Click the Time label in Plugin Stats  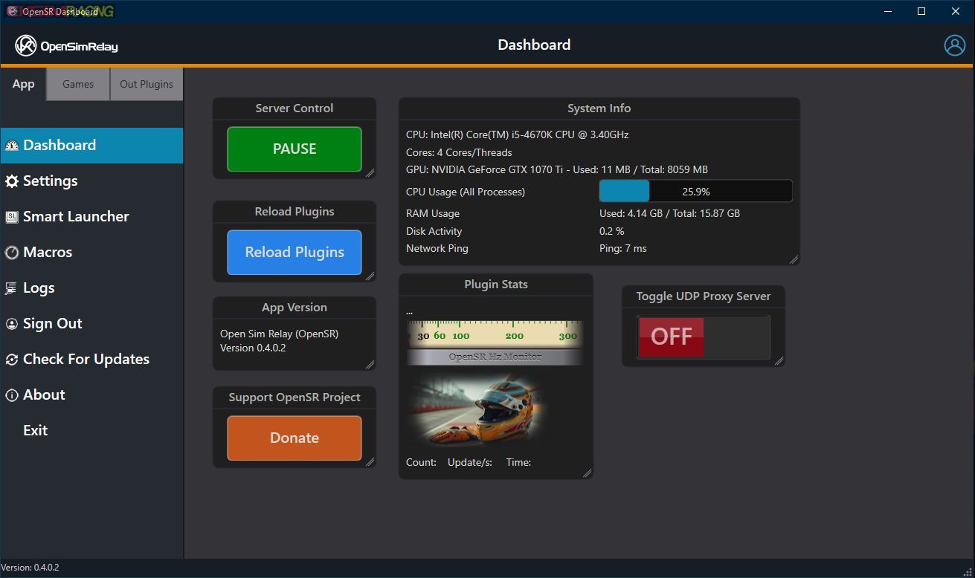(518, 463)
